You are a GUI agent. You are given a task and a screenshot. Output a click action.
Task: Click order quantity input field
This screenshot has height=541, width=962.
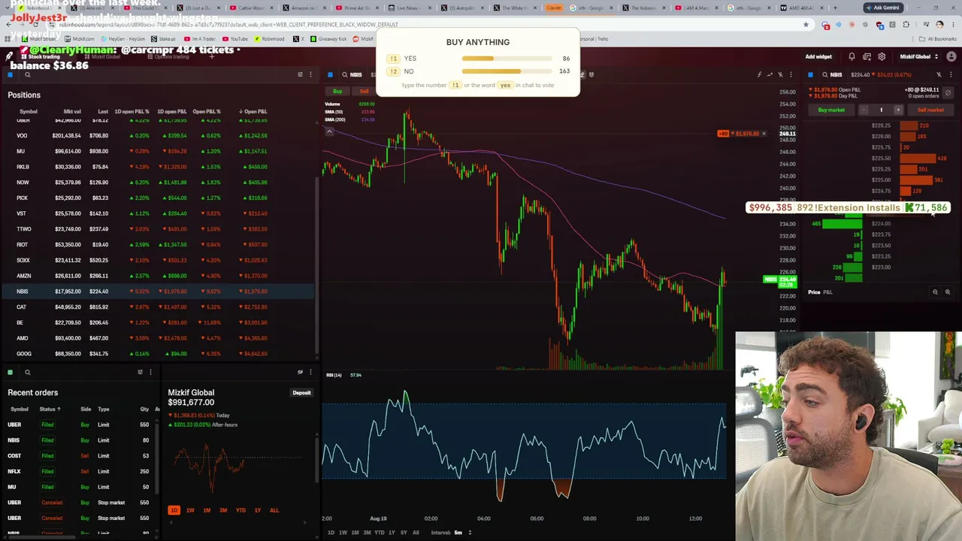click(881, 110)
